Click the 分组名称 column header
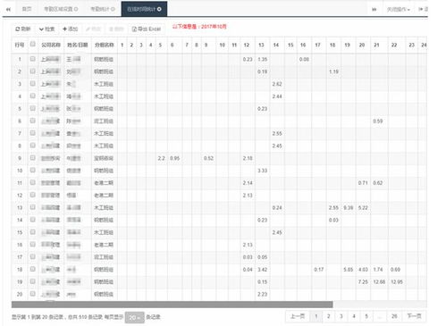Screen dimensions: 446x326 (x=105, y=45)
